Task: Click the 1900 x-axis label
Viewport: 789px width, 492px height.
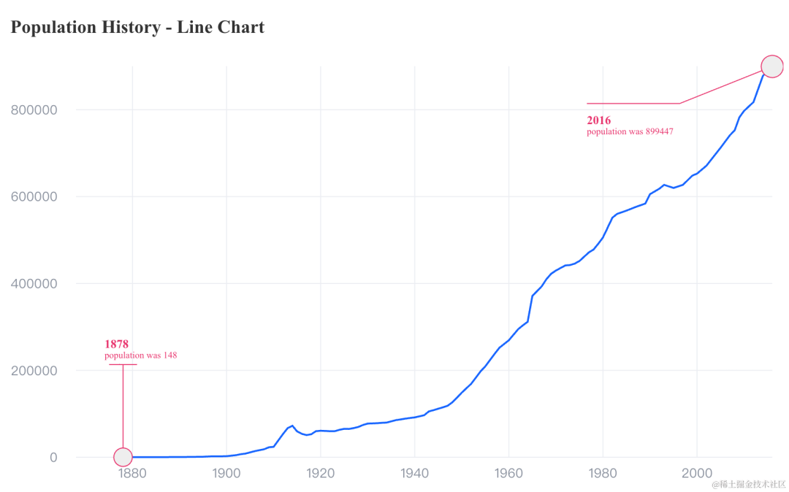Action: 226,474
